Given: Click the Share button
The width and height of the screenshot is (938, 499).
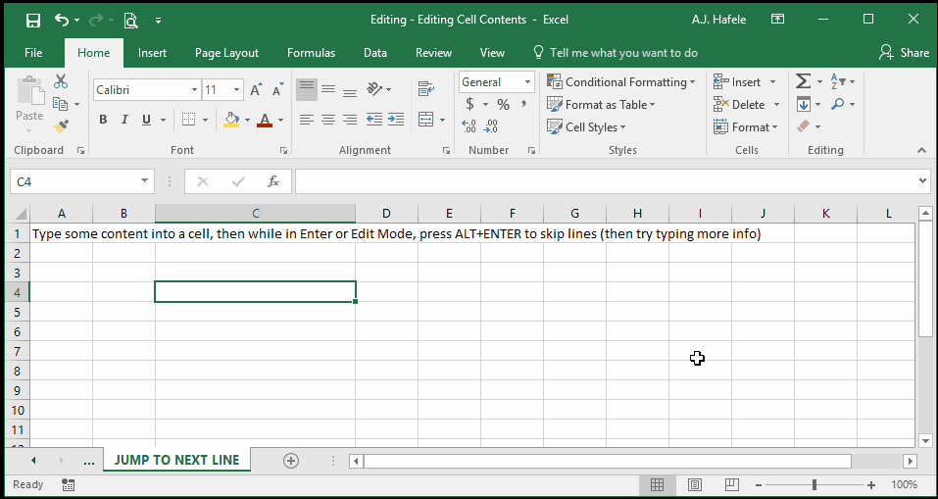Looking at the screenshot, I should point(904,53).
